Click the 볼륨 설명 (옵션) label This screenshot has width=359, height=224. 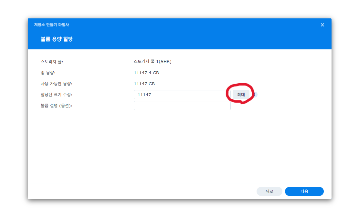[x=57, y=106]
